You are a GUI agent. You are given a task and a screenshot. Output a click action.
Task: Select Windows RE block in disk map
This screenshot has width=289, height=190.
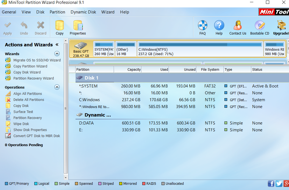[275, 49]
